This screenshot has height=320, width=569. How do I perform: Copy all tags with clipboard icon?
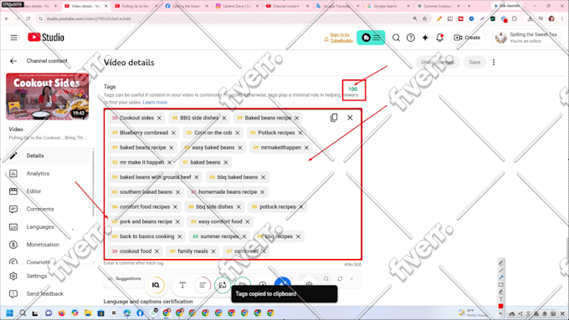(334, 118)
